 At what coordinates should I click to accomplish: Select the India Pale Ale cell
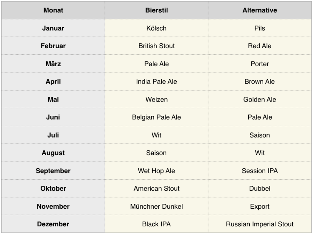[x=156, y=82]
